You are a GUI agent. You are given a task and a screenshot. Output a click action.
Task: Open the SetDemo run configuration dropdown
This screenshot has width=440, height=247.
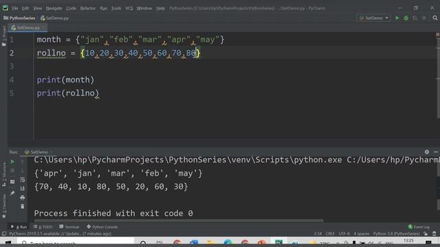(x=374, y=18)
